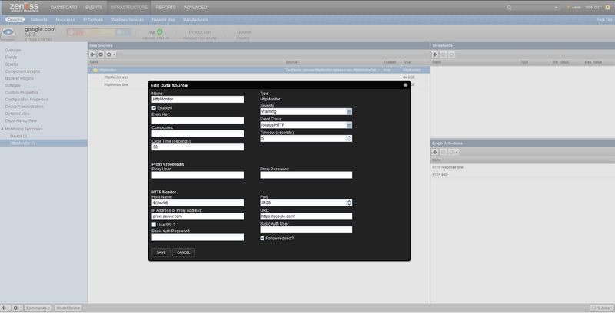This screenshot has width=615, height=313.
Task: Switch to the Network Map tab
Action: point(163,20)
